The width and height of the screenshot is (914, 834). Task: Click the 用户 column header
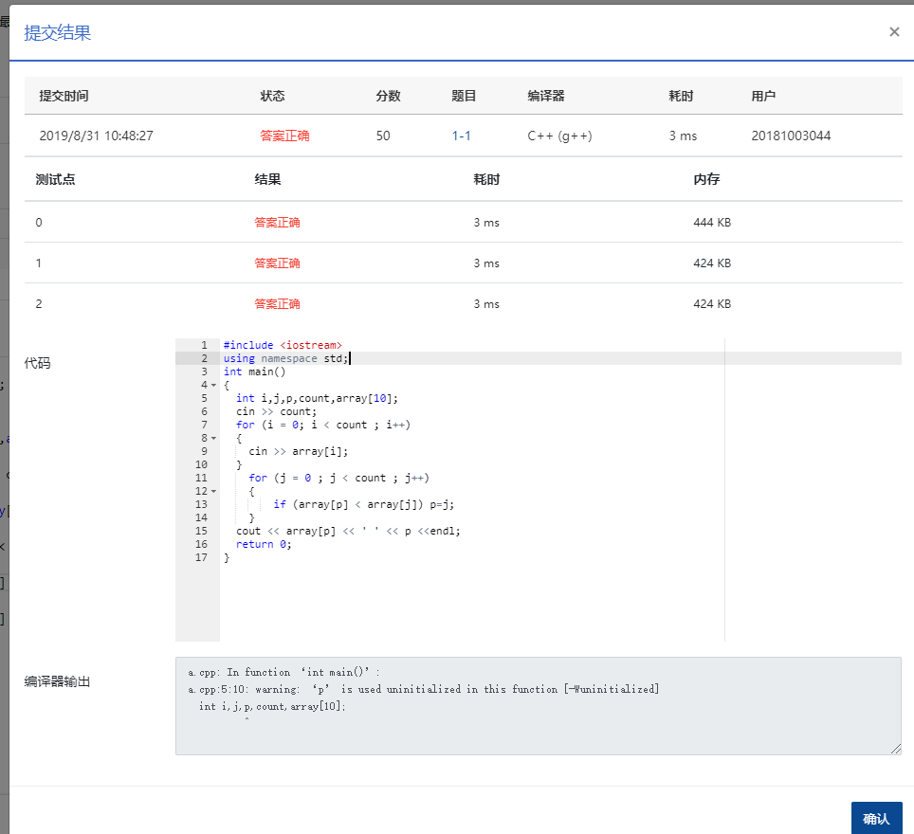pyautogui.click(x=763, y=96)
